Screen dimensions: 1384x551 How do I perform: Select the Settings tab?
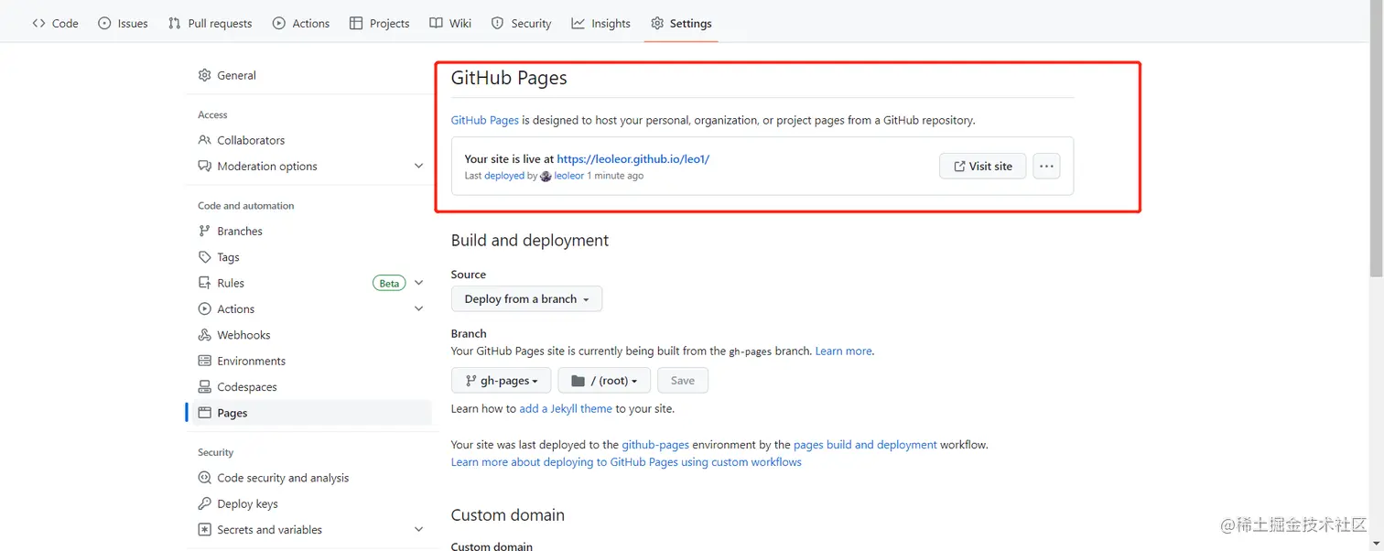coord(680,23)
